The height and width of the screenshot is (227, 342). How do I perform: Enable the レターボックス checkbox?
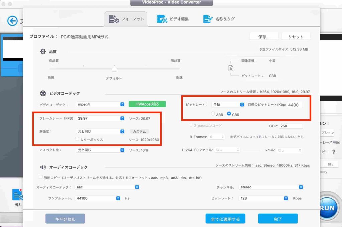click(77, 139)
